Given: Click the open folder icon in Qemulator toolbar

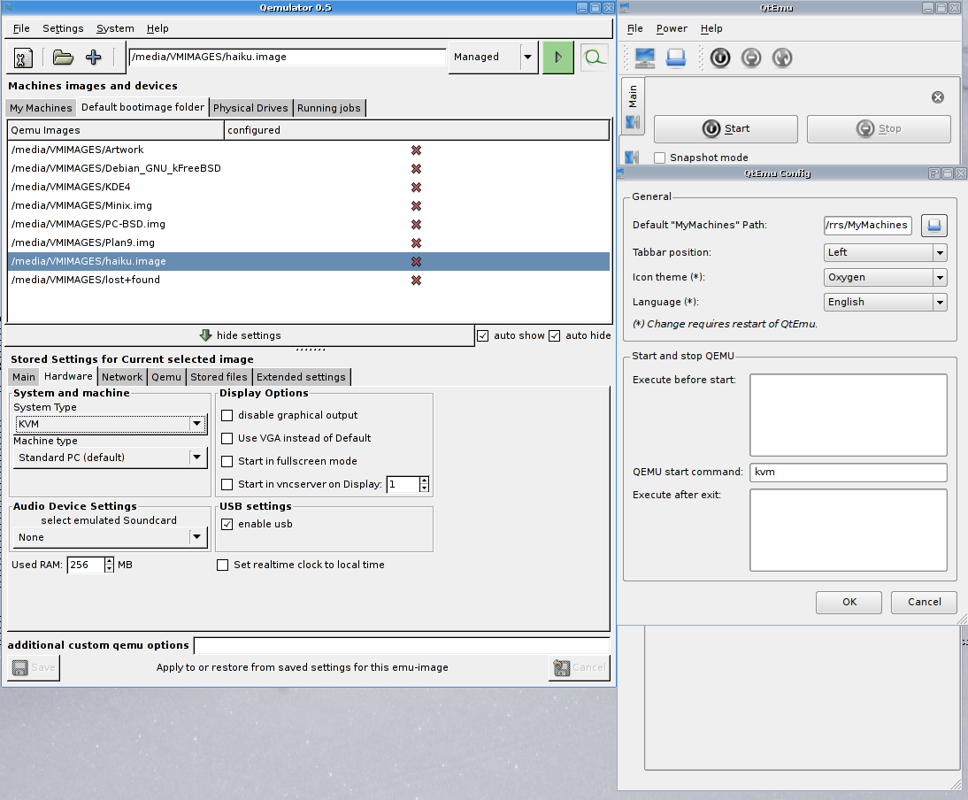Looking at the screenshot, I should [x=63, y=58].
